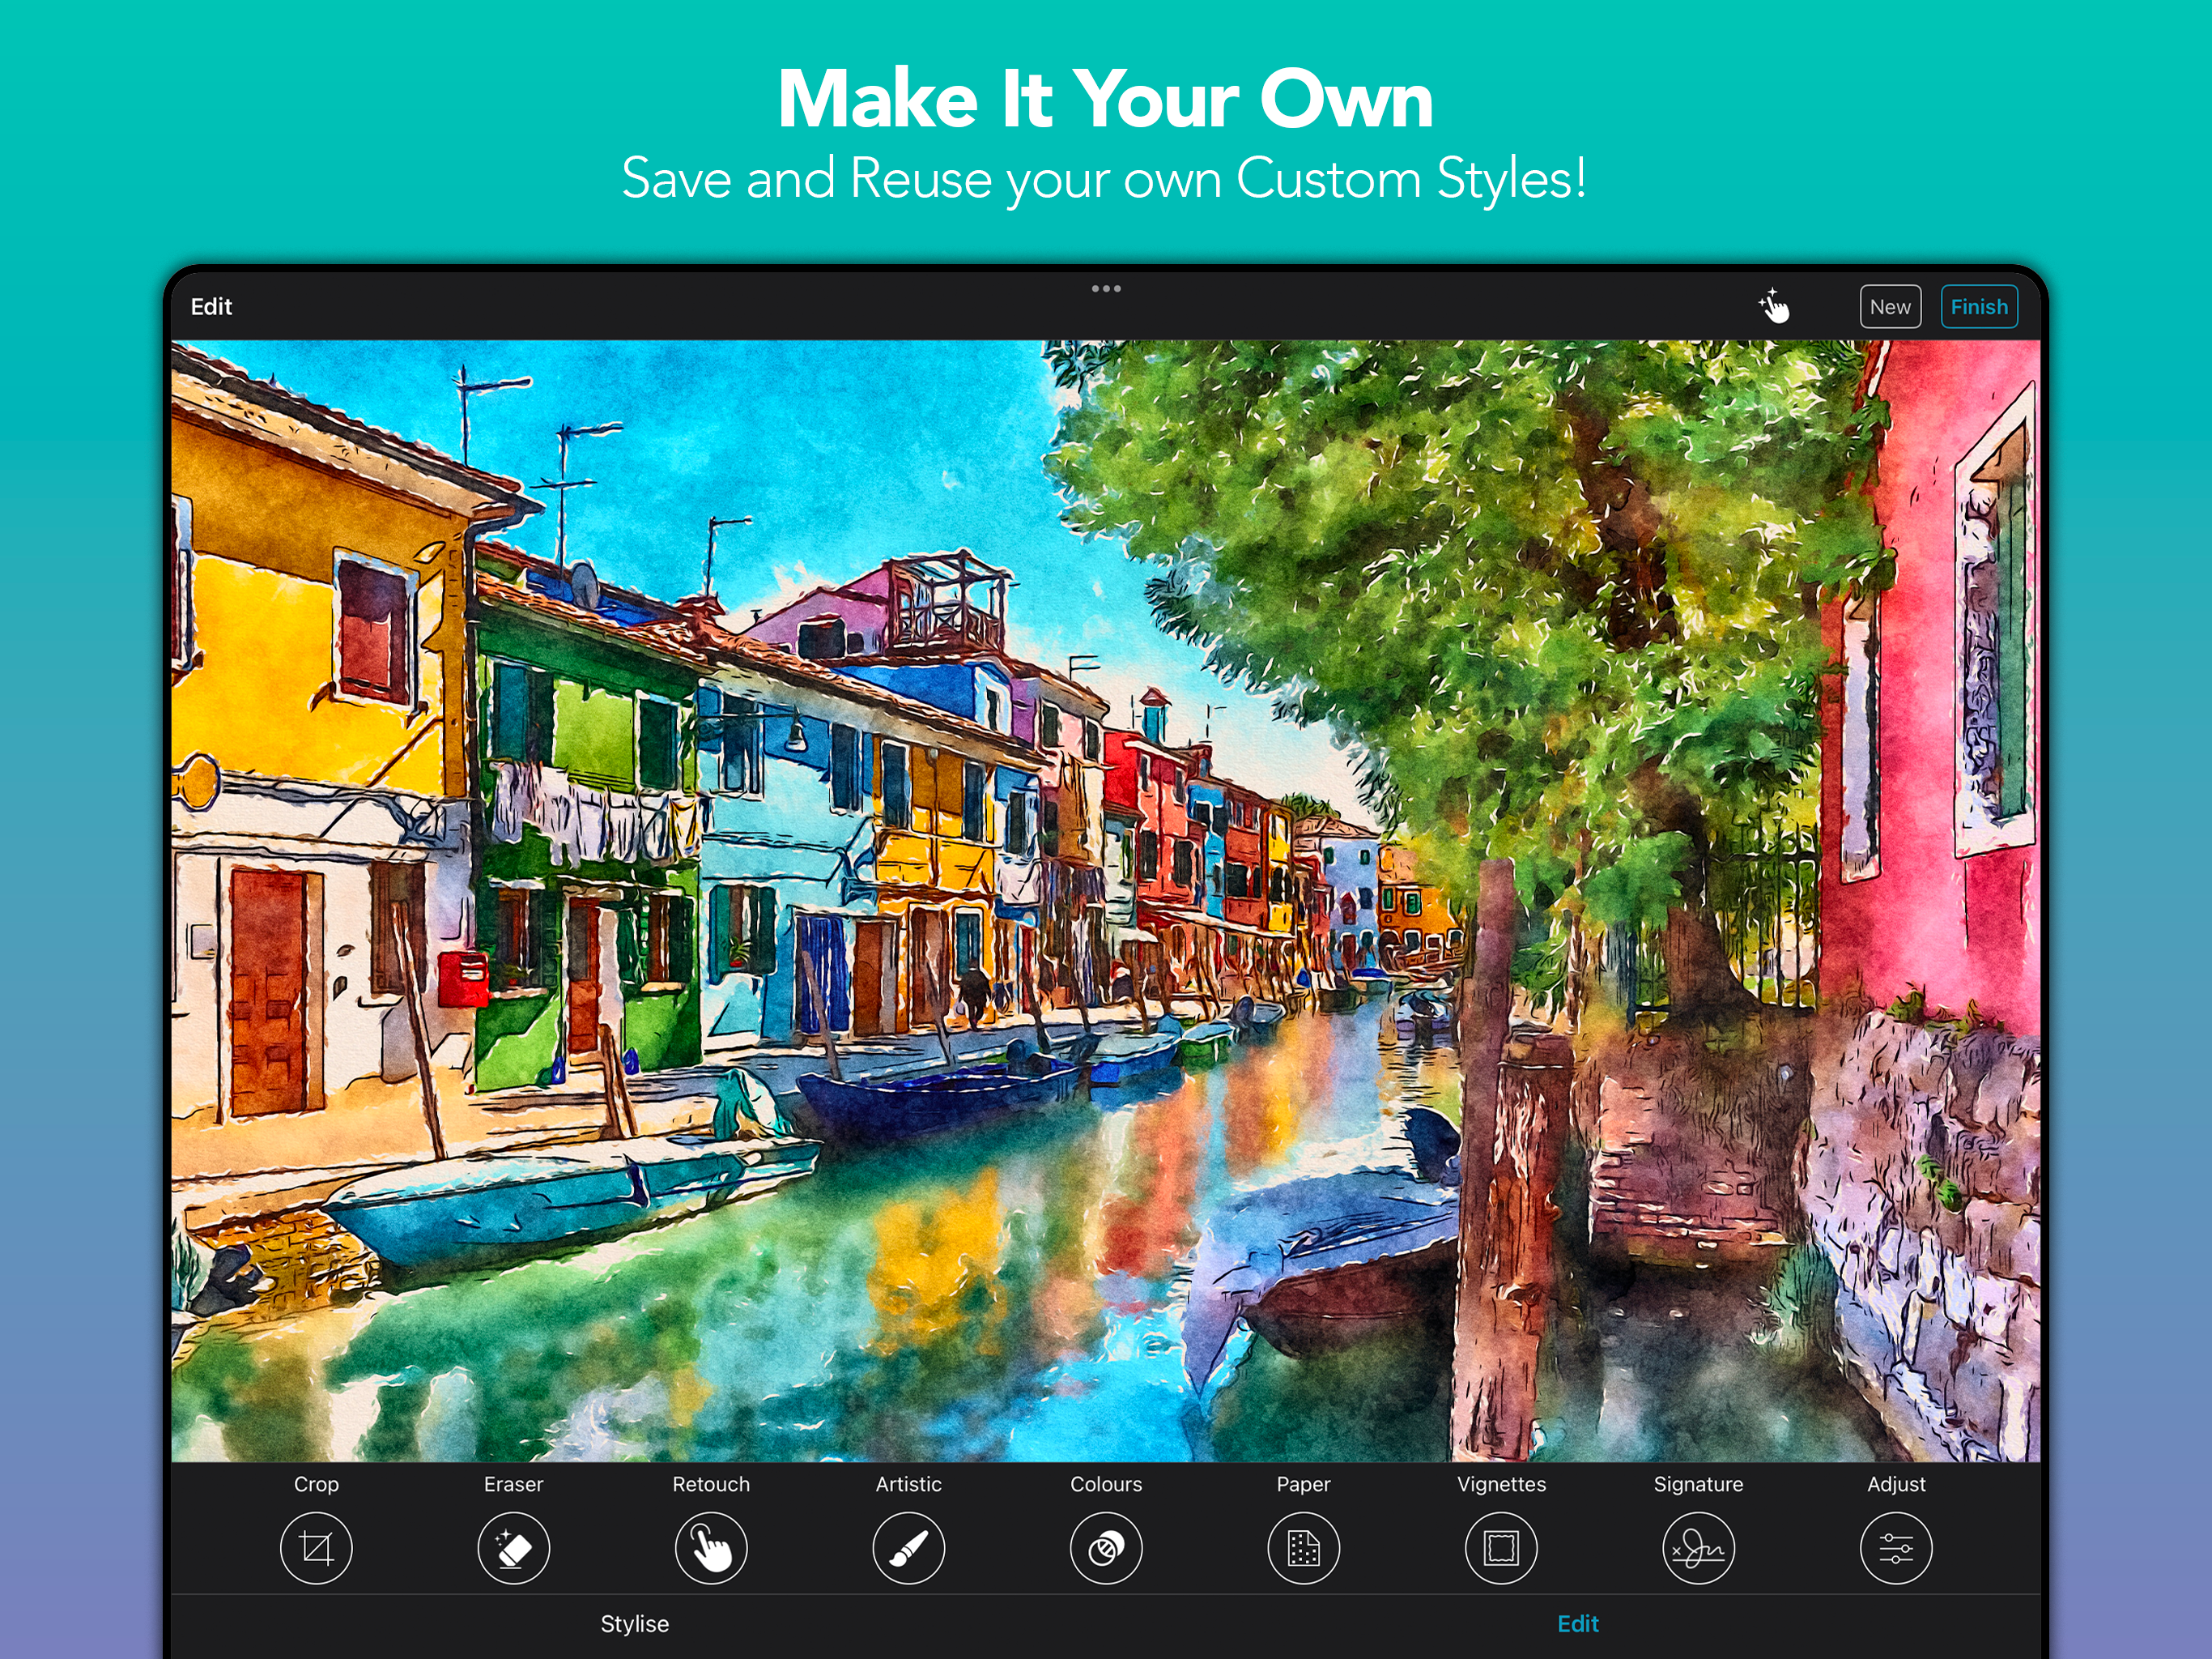2212x1659 pixels.
Task: Select the Eraser tool icon
Action: [x=513, y=1548]
